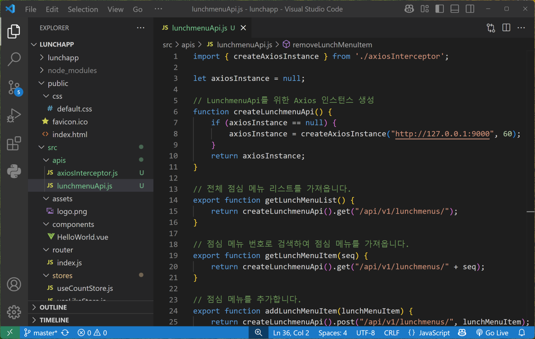This screenshot has width=535, height=339.
Task: Click the Copilot status bar icon
Action: pos(462,332)
